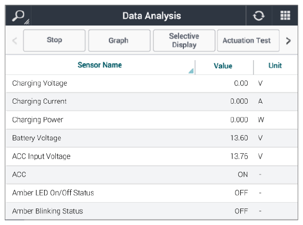Select the ACC Input Voltage row

[151, 156]
